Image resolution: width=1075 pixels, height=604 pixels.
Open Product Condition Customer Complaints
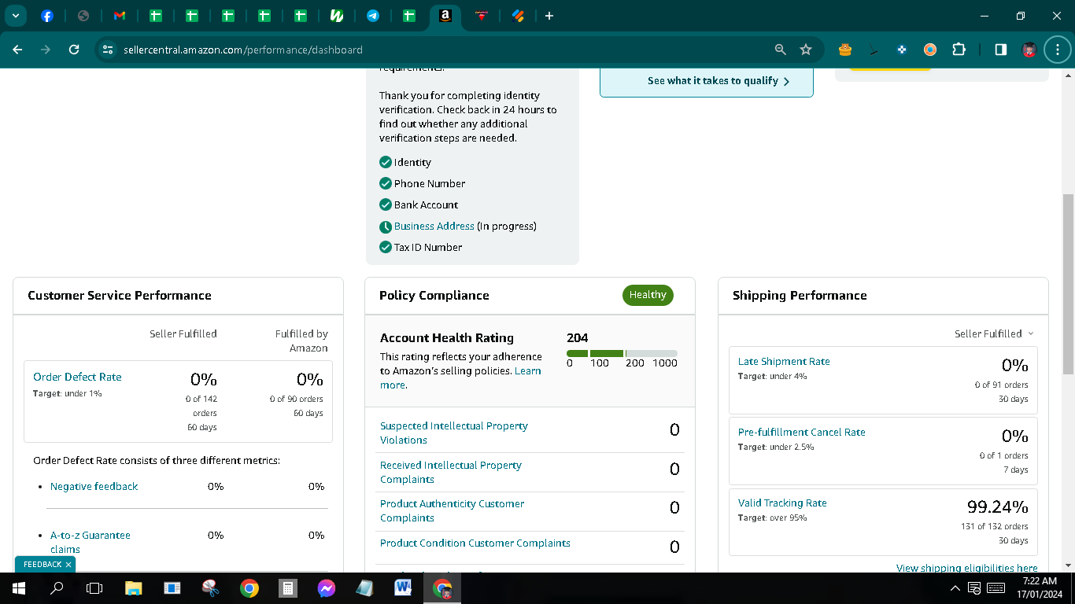475,543
